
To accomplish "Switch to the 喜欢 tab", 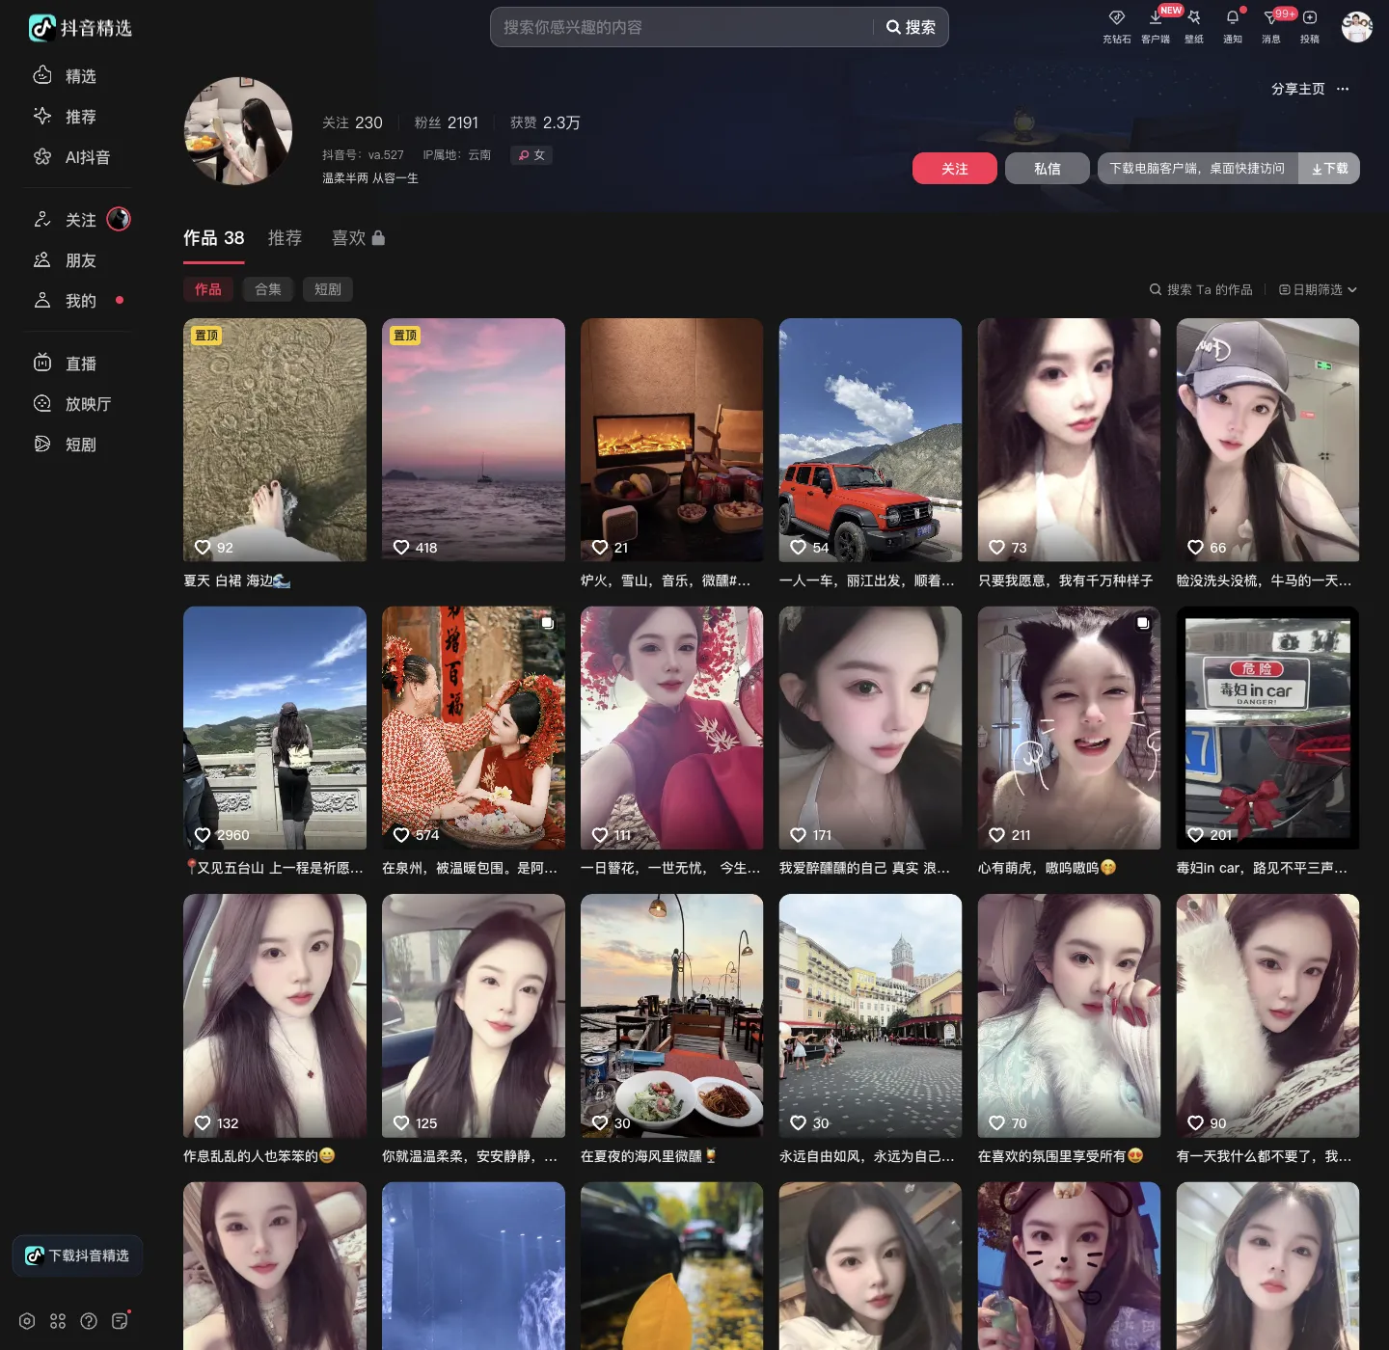I will tap(348, 238).
